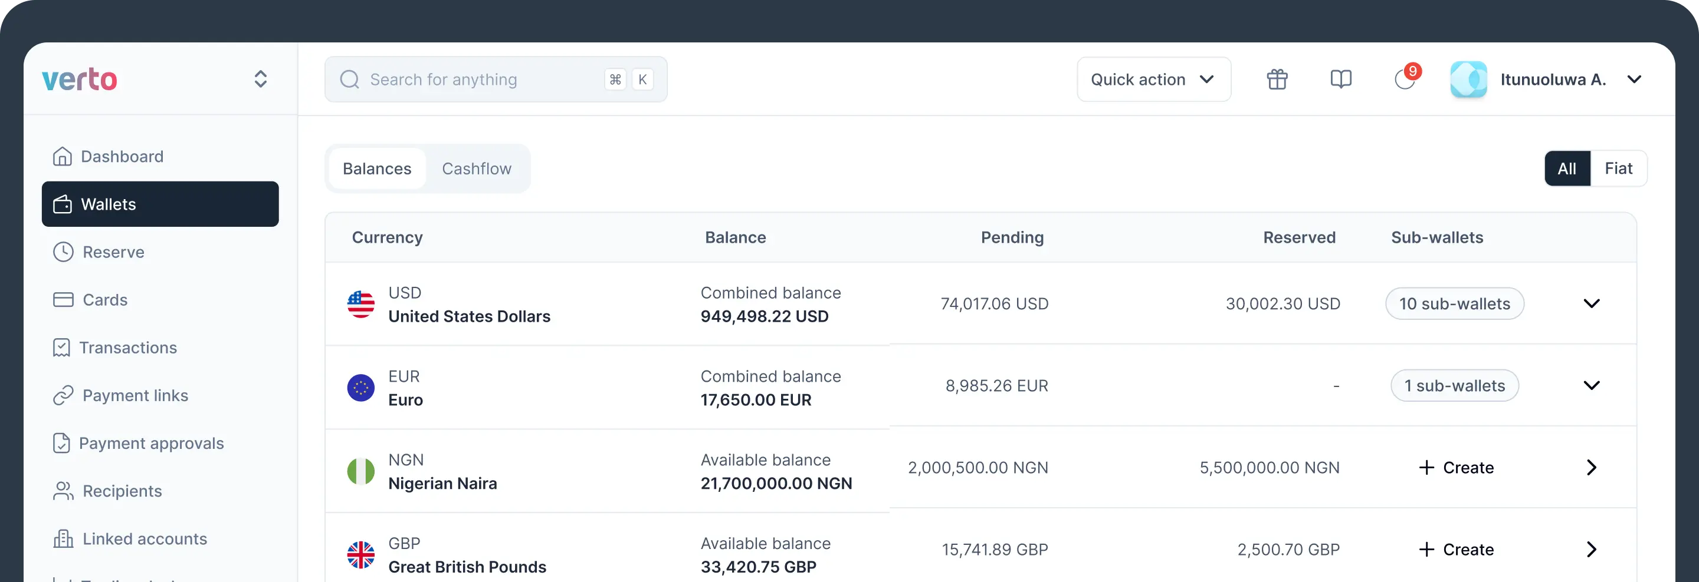Select the All currency filter

(1566, 168)
